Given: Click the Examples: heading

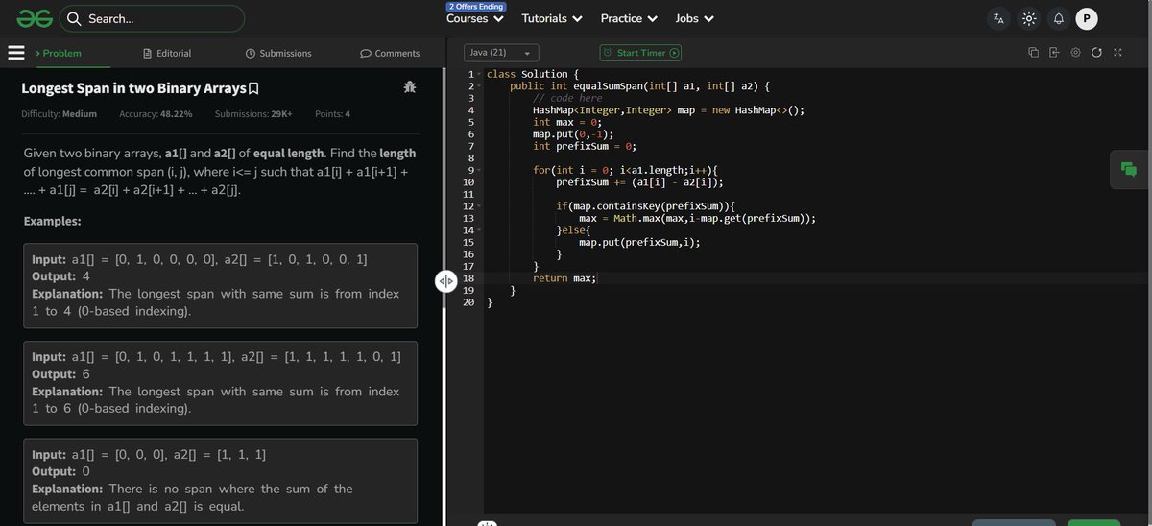Looking at the screenshot, I should pos(53,222).
